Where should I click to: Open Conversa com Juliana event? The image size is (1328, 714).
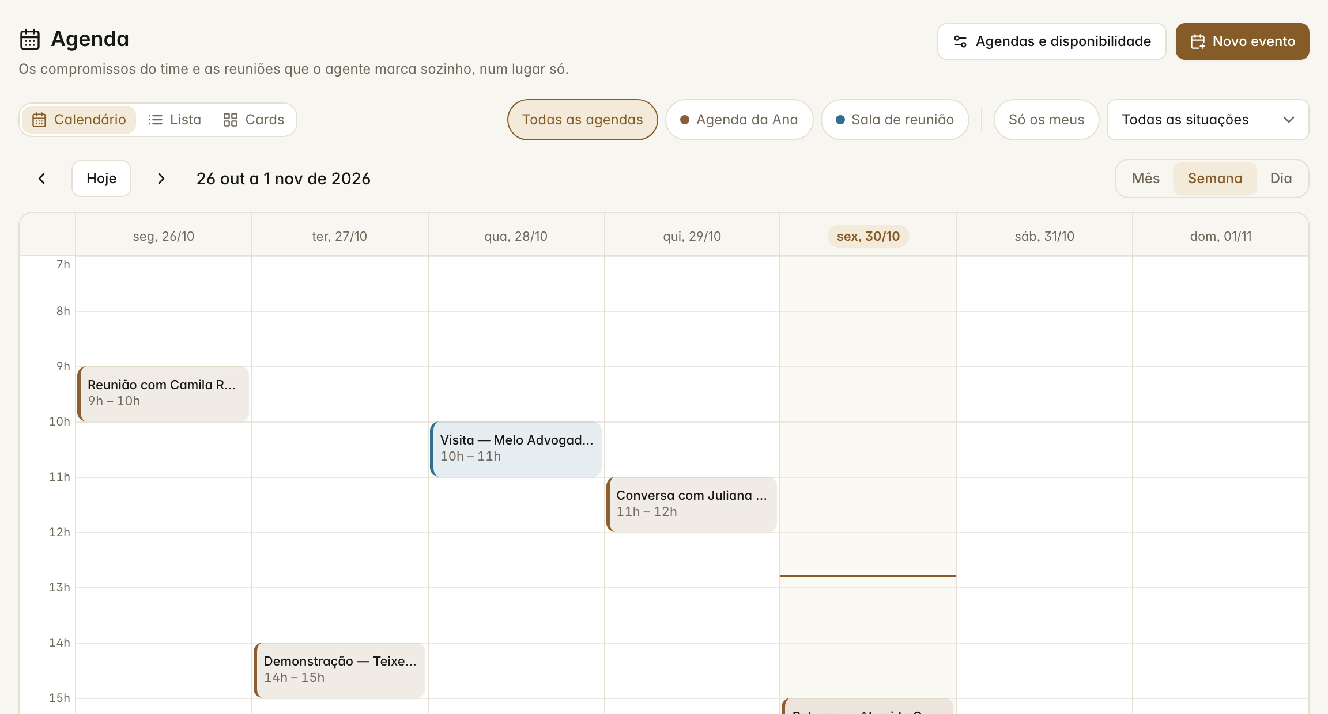point(692,504)
